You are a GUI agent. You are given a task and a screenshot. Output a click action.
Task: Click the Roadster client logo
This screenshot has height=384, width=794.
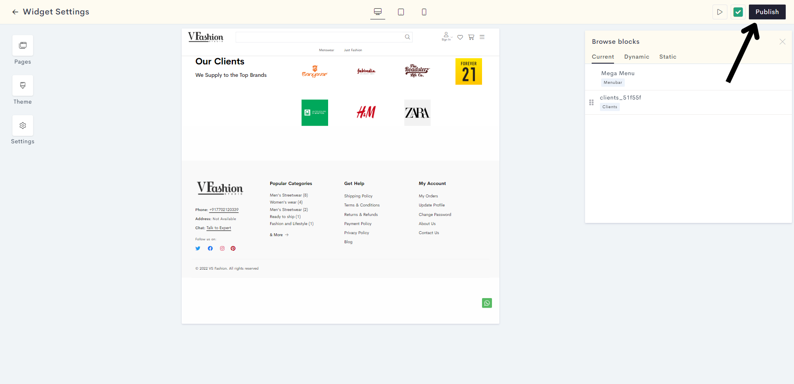click(417, 71)
